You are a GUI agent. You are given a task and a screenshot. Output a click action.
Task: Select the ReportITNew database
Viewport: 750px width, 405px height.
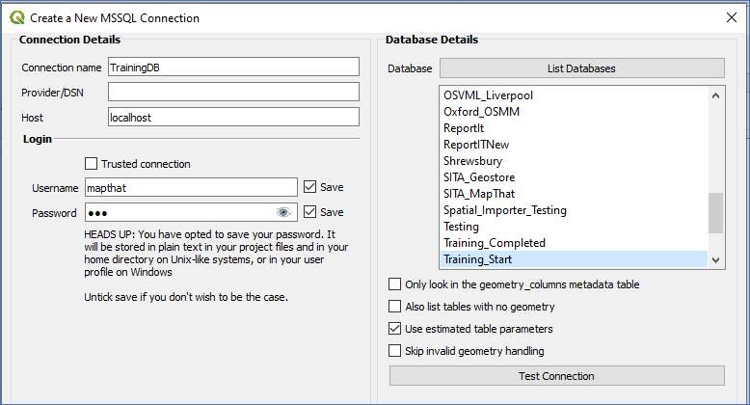click(573, 144)
